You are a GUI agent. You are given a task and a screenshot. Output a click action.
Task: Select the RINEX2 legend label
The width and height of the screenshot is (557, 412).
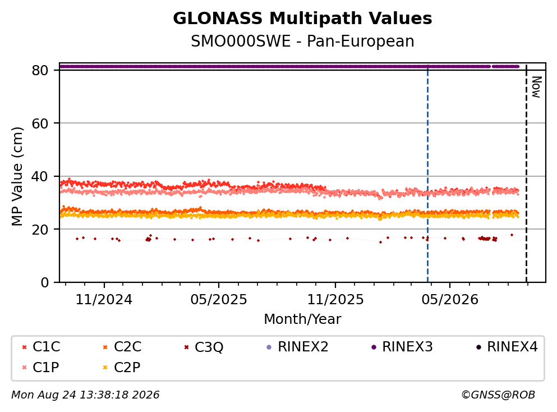coord(303,346)
